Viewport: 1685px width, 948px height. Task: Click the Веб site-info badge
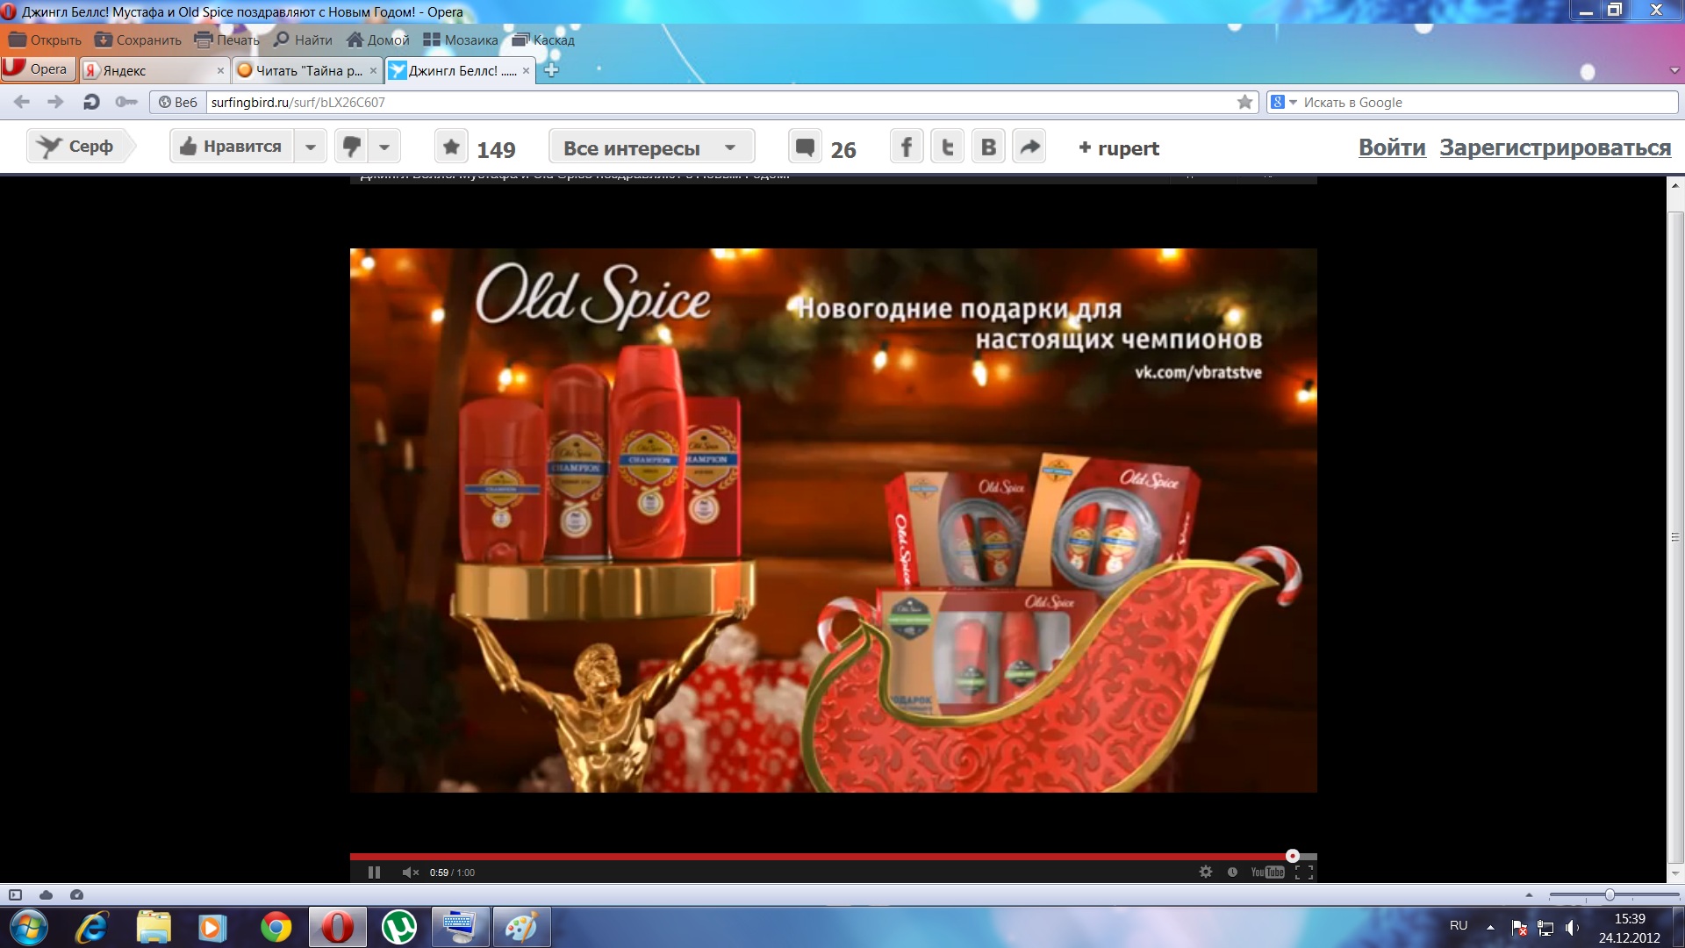[178, 102]
